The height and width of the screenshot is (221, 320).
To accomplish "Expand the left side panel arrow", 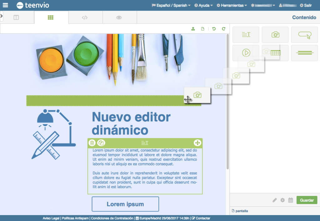I will point(2,16).
